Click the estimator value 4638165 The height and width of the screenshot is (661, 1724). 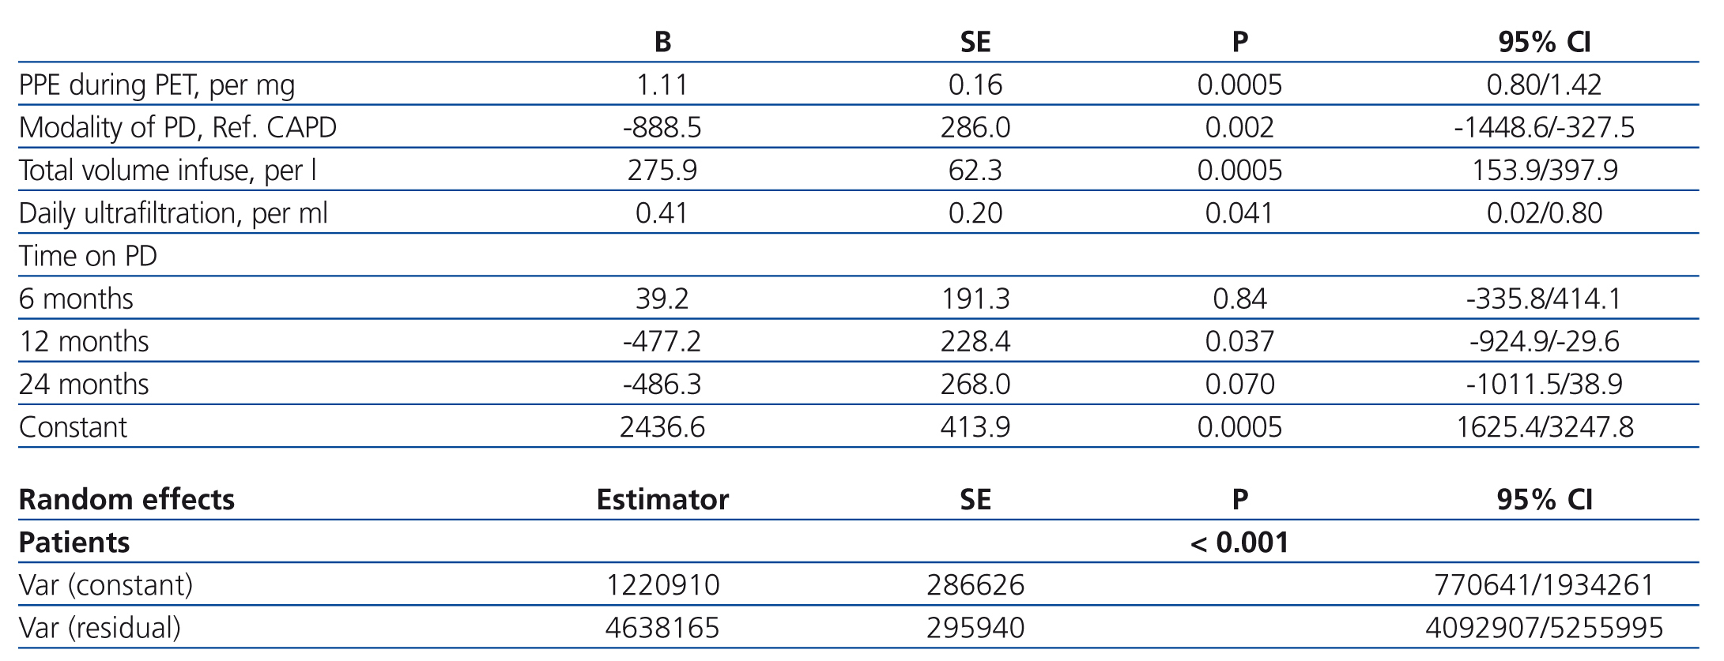click(662, 628)
